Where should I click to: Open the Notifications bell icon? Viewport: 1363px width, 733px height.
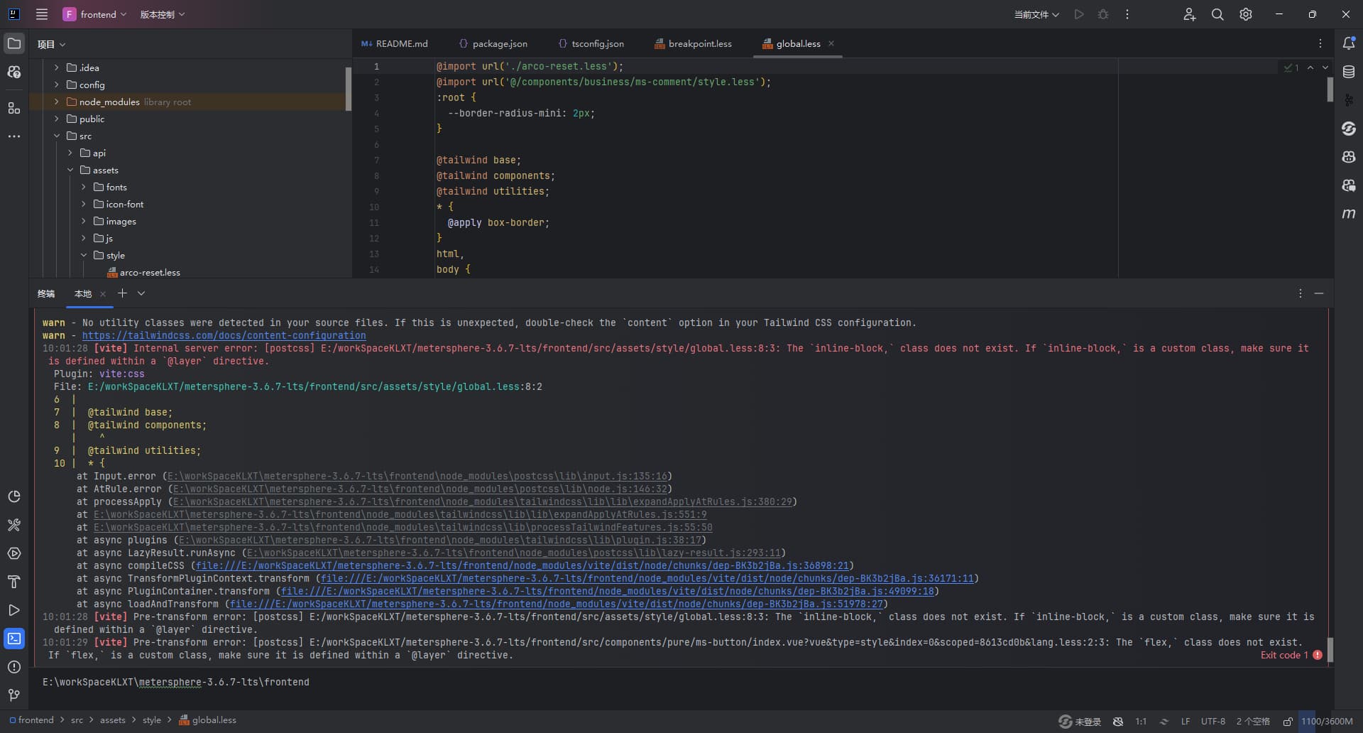[x=1349, y=43]
